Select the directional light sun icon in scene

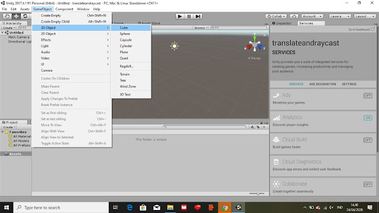[x=174, y=46]
